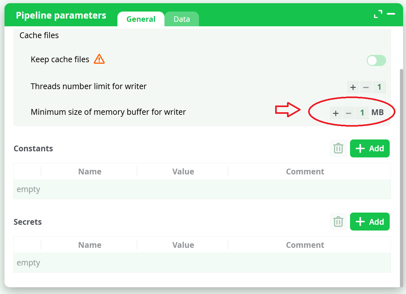Increase minimum memory buffer size for writer

[x=336, y=113]
